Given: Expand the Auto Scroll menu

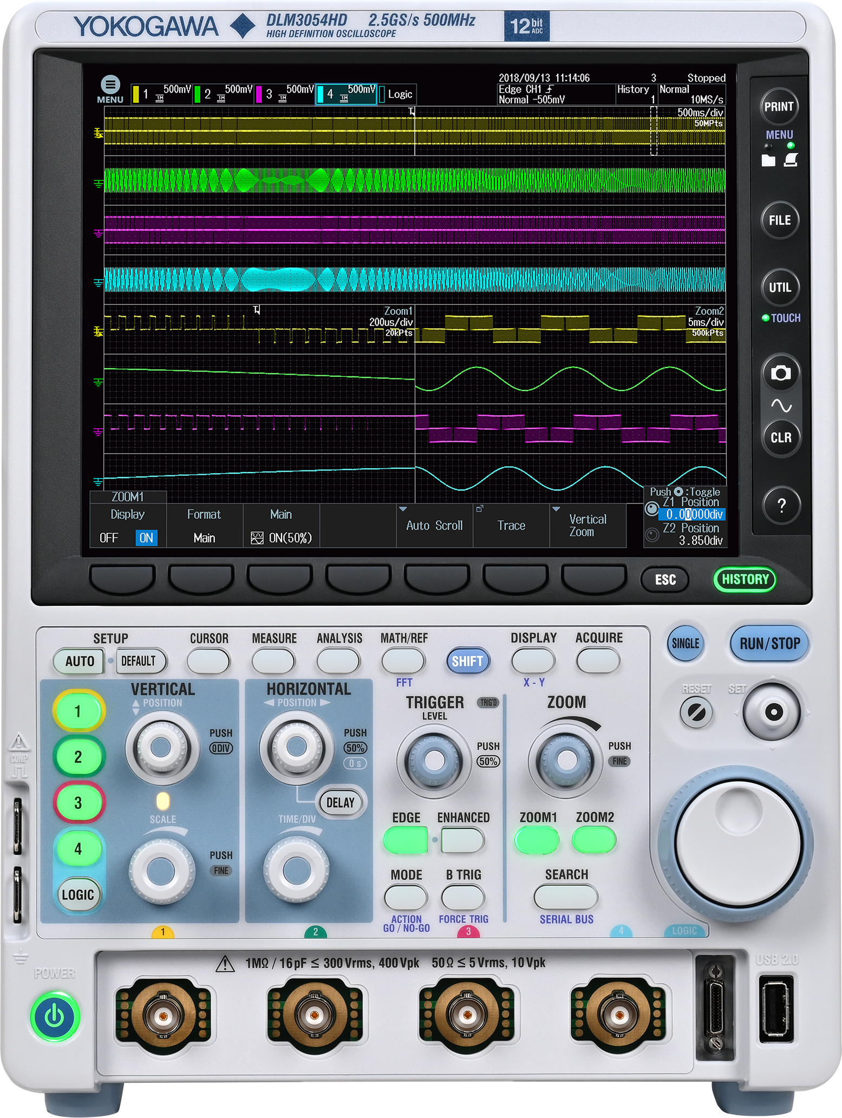Looking at the screenshot, I should point(434,525).
